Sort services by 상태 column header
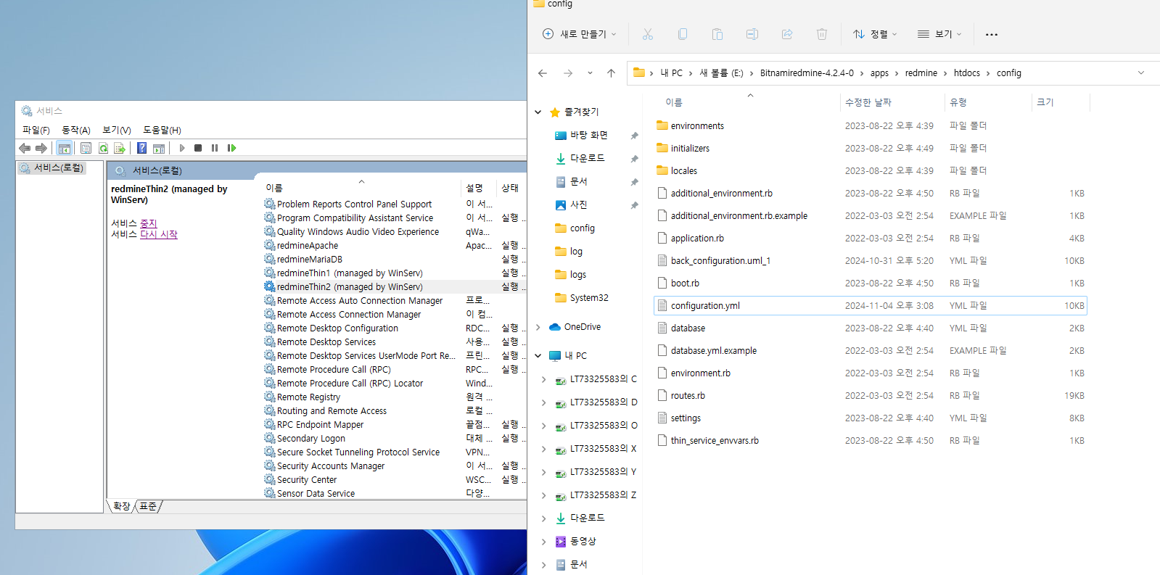 click(510, 188)
